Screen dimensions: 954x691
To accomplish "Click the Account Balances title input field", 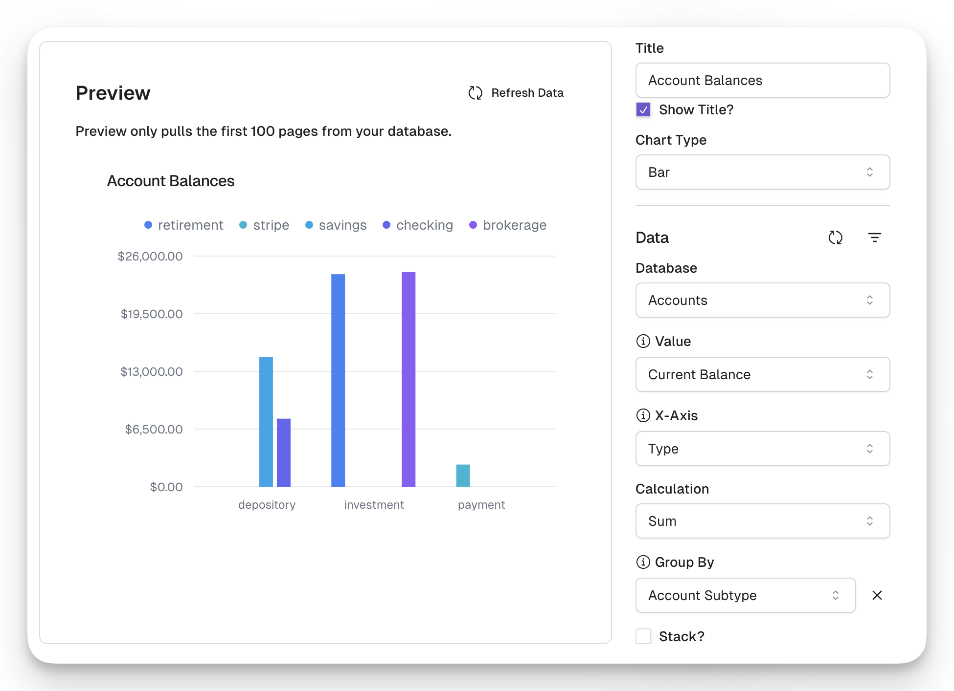I will [x=762, y=80].
